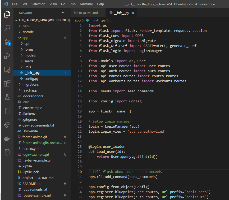
Task: Open Source Control view with badge
Action: 7,42
